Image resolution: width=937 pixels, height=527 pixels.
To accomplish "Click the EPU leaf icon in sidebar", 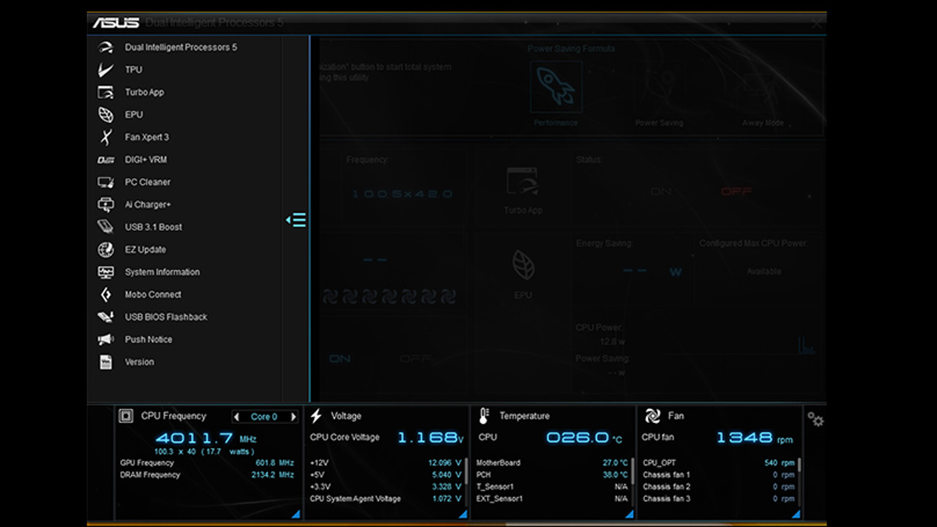I will click(106, 115).
